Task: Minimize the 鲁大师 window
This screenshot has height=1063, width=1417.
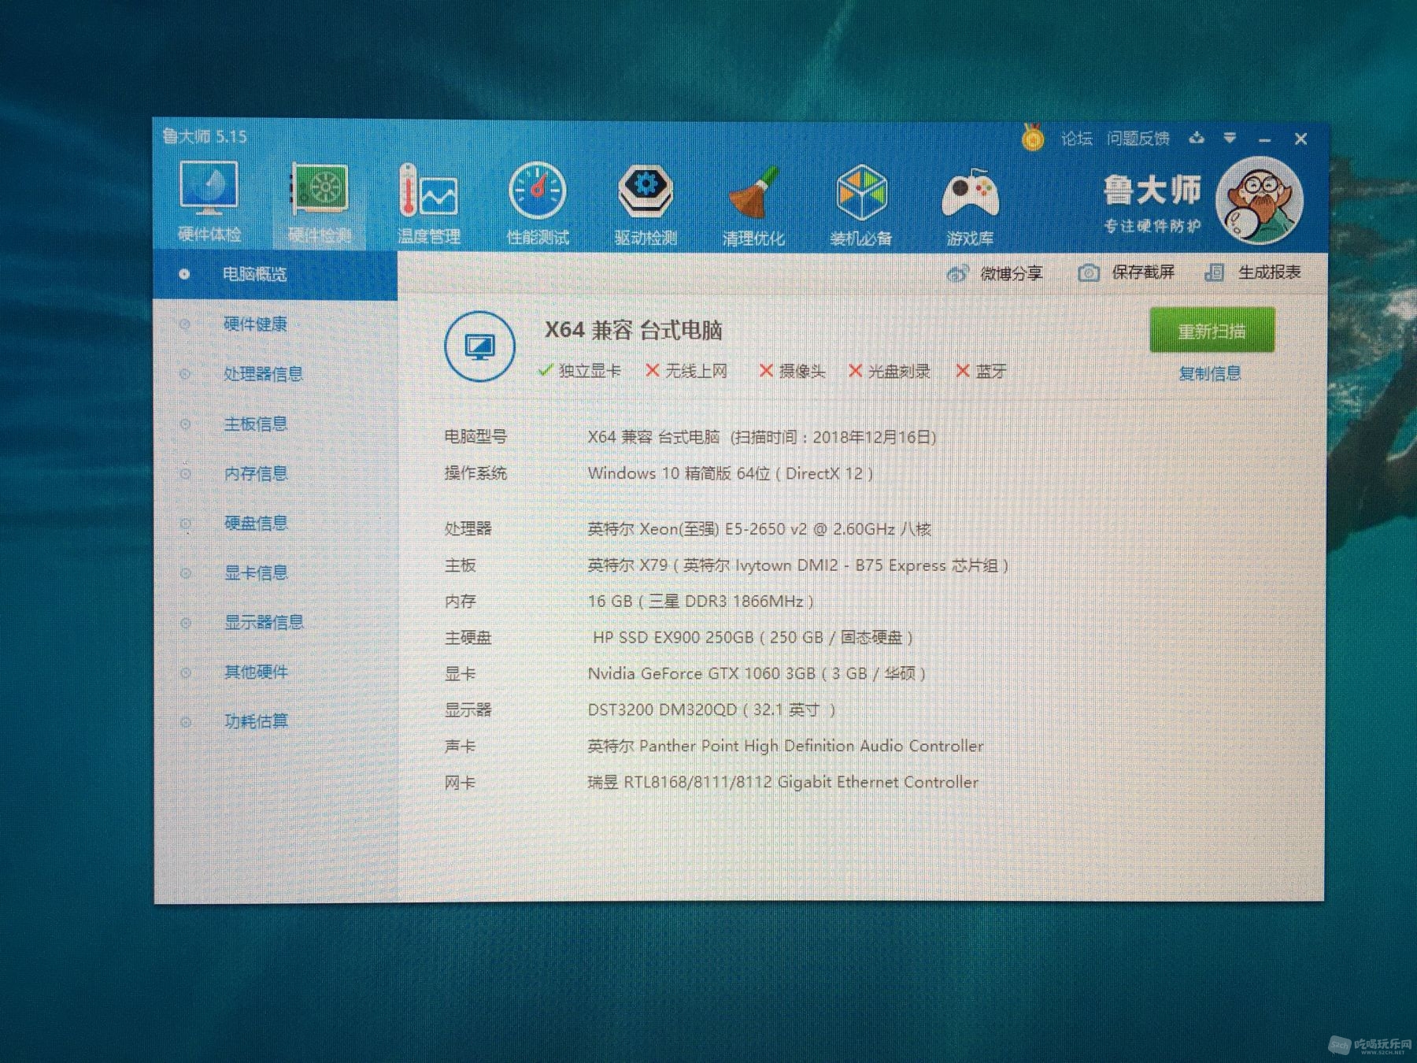Action: tap(1265, 139)
